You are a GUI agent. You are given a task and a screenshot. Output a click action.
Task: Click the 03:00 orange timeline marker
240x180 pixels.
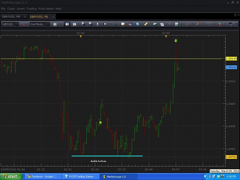[166, 36]
